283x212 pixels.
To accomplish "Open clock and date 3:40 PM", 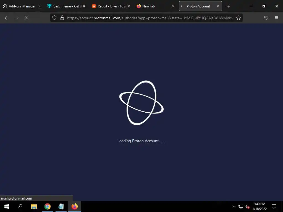I will 259,206.
